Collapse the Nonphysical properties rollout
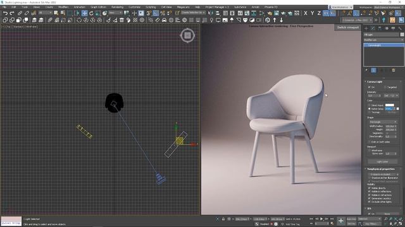Viewport: 405px width, 227px height. point(381,169)
